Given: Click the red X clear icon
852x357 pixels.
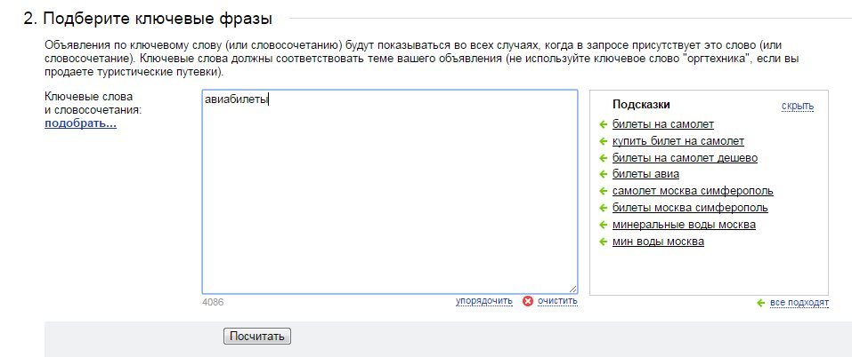Looking at the screenshot, I should [x=528, y=301].
